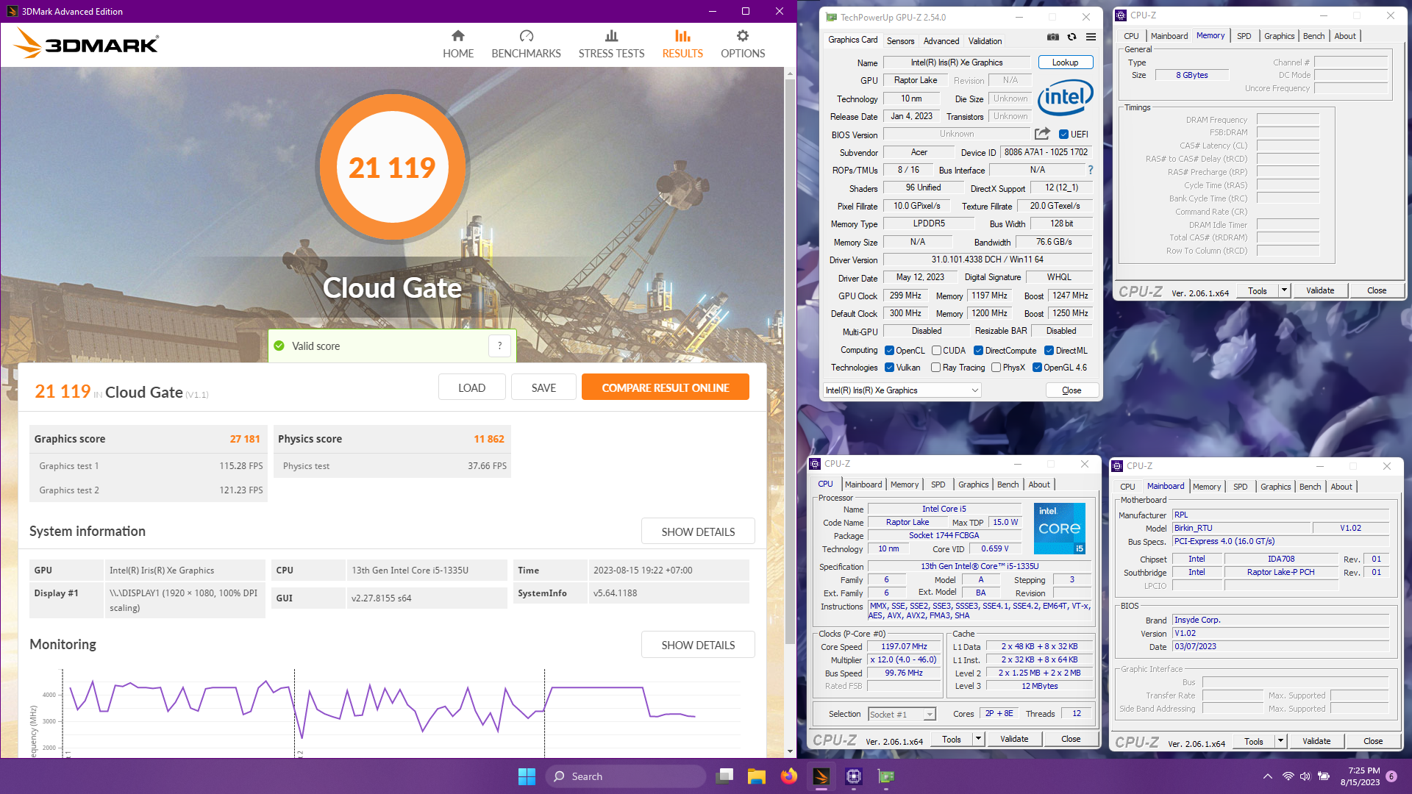Open GPU selector dropdown in GPU-Z
This screenshot has width=1412, height=794.
pyautogui.click(x=902, y=390)
